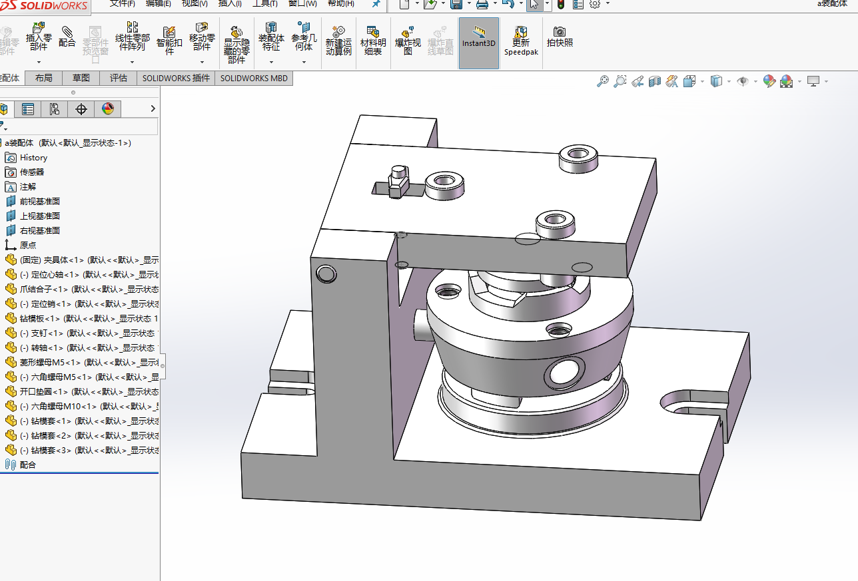
Task: Click 新建运动算例 button
Action: coord(338,41)
